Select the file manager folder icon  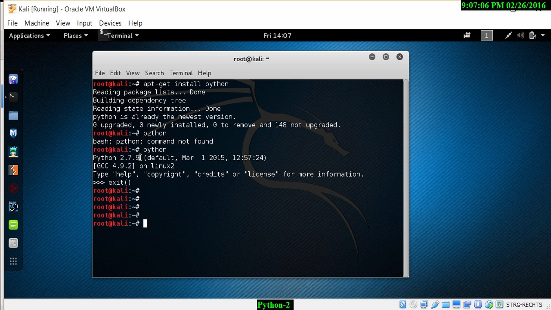13,115
